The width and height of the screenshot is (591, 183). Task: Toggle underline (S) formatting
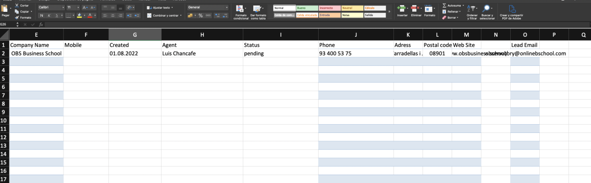(57, 16)
